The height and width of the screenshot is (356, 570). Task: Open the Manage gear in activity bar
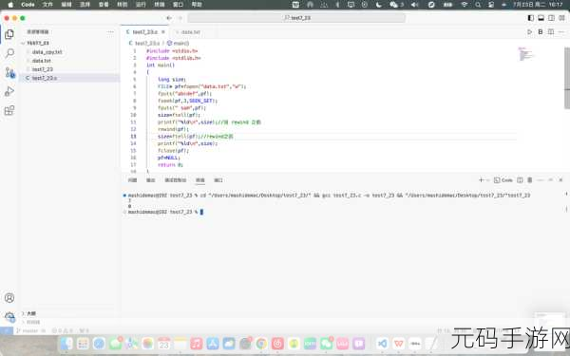9,317
